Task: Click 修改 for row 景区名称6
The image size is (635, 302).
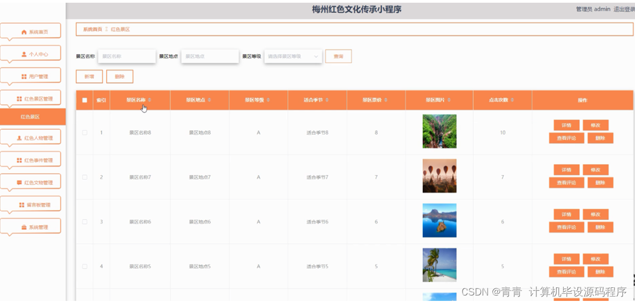Action: pyautogui.click(x=596, y=214)
